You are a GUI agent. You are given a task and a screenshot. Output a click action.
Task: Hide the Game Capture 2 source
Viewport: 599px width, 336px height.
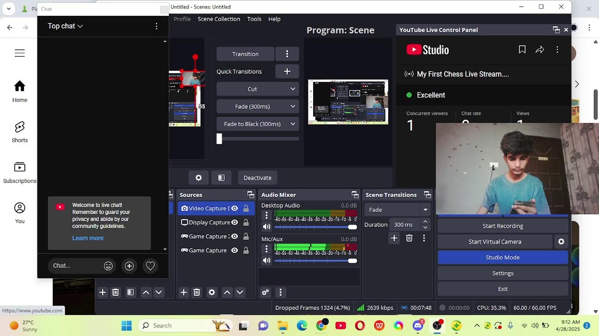(x=234, y=237)
